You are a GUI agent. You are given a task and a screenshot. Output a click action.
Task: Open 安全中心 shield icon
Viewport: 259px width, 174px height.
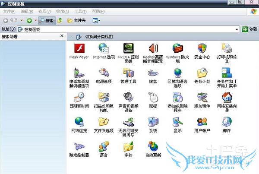point(202,51)
